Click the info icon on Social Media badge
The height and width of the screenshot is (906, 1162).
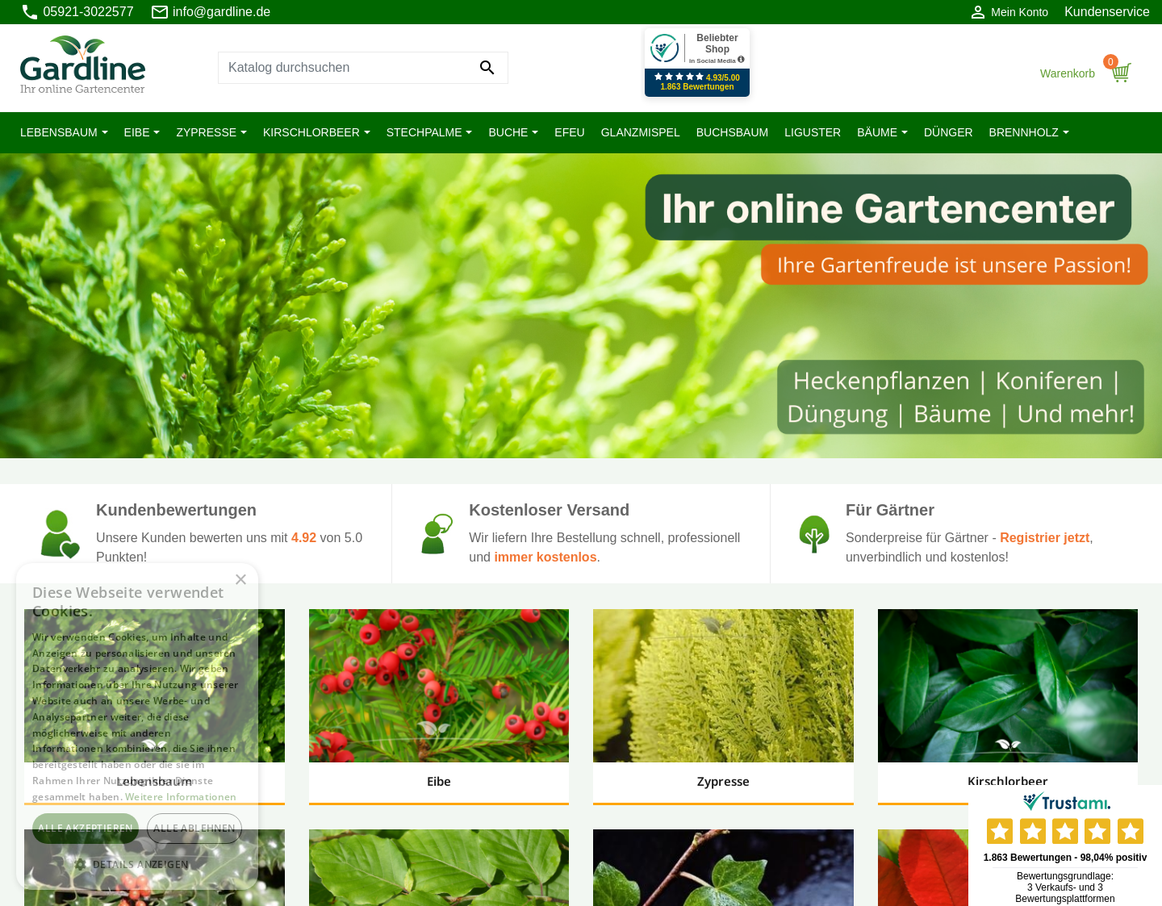pyautogui.click(x=741, y=60)
